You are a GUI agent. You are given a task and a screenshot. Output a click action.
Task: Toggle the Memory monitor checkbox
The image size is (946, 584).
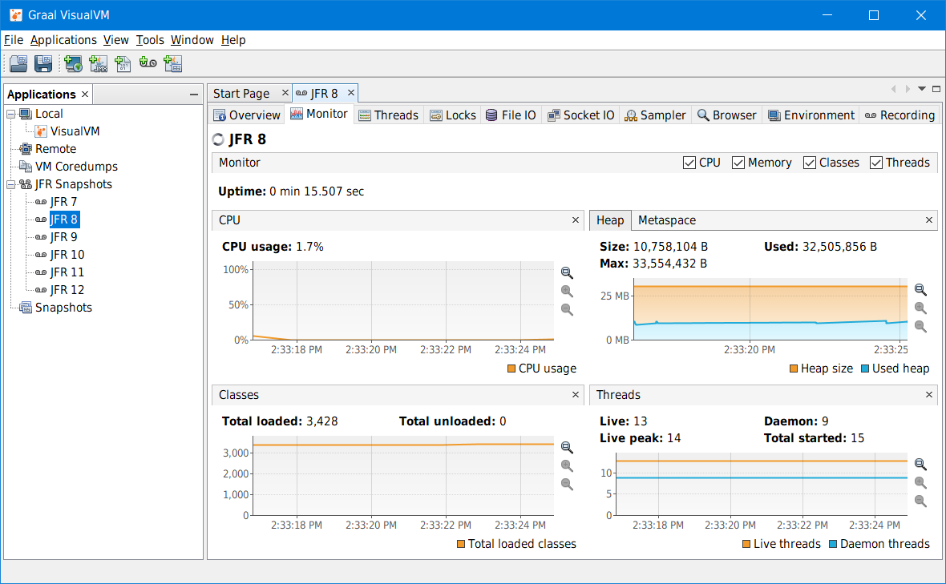[x=738, y=163]
